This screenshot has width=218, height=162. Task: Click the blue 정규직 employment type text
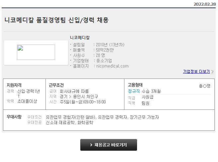(x=134, y=91)
